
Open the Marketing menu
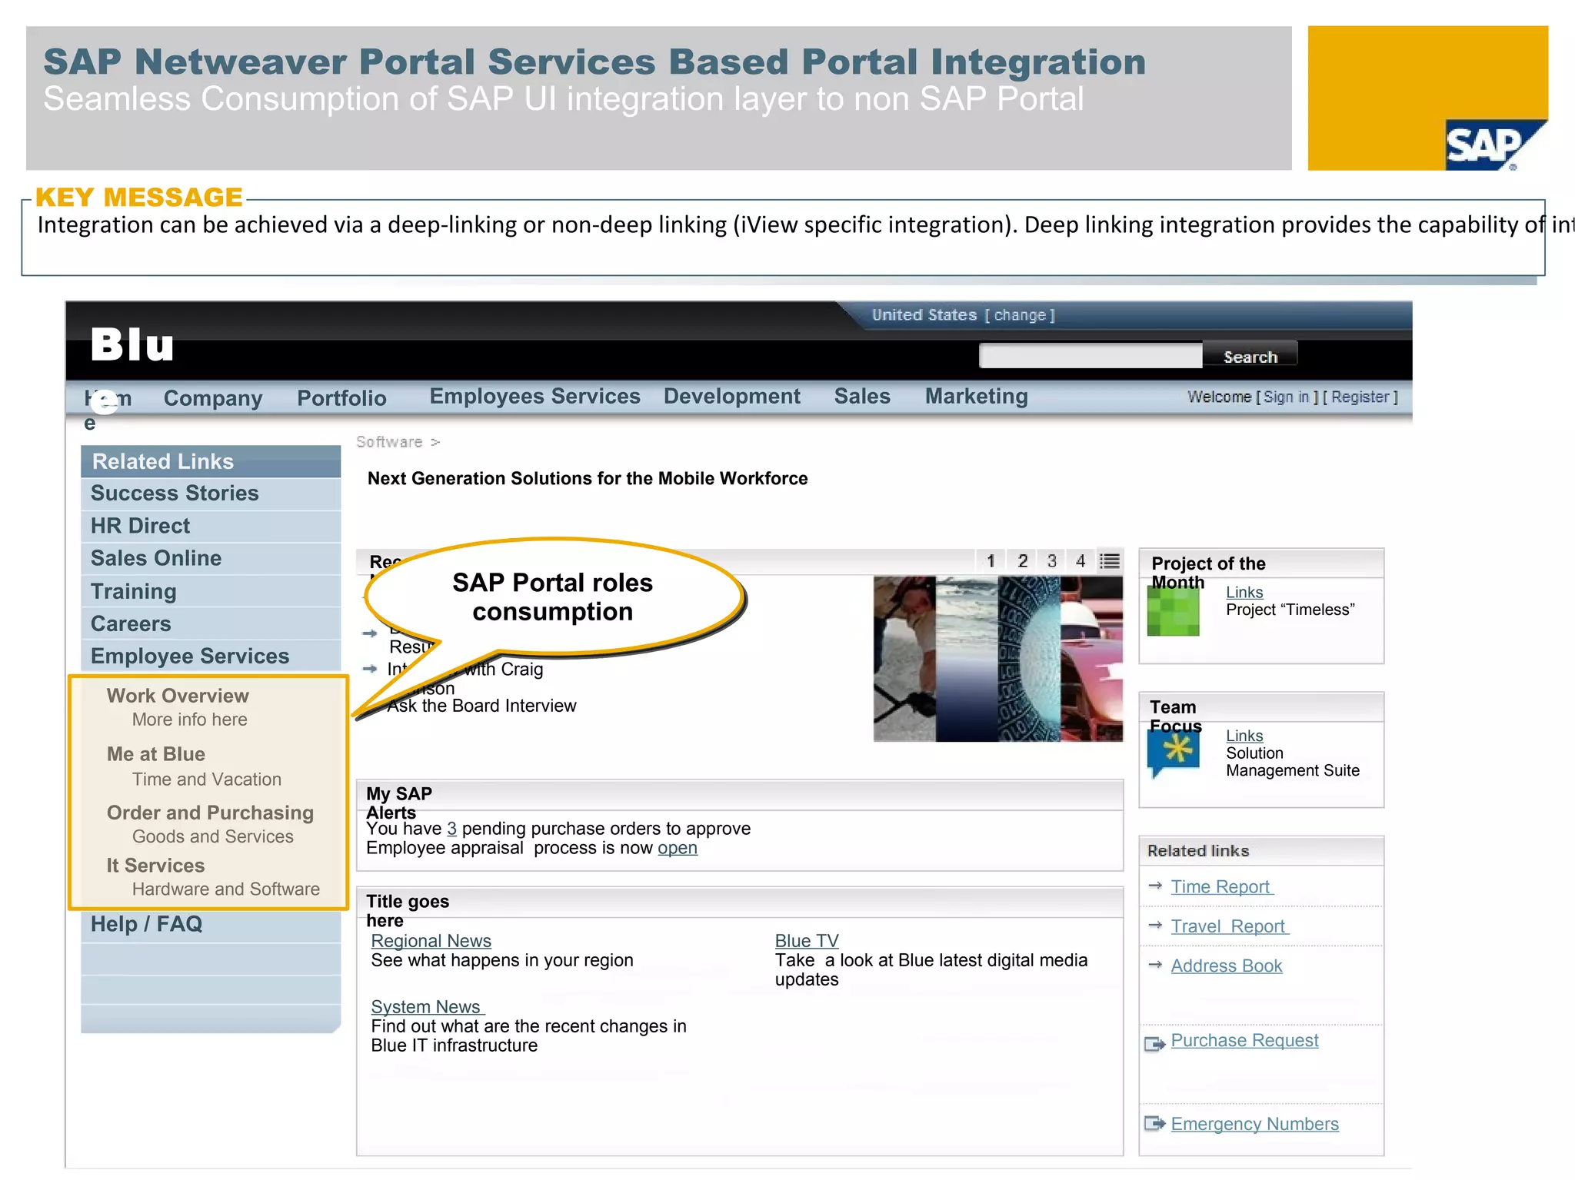point(976,397)
